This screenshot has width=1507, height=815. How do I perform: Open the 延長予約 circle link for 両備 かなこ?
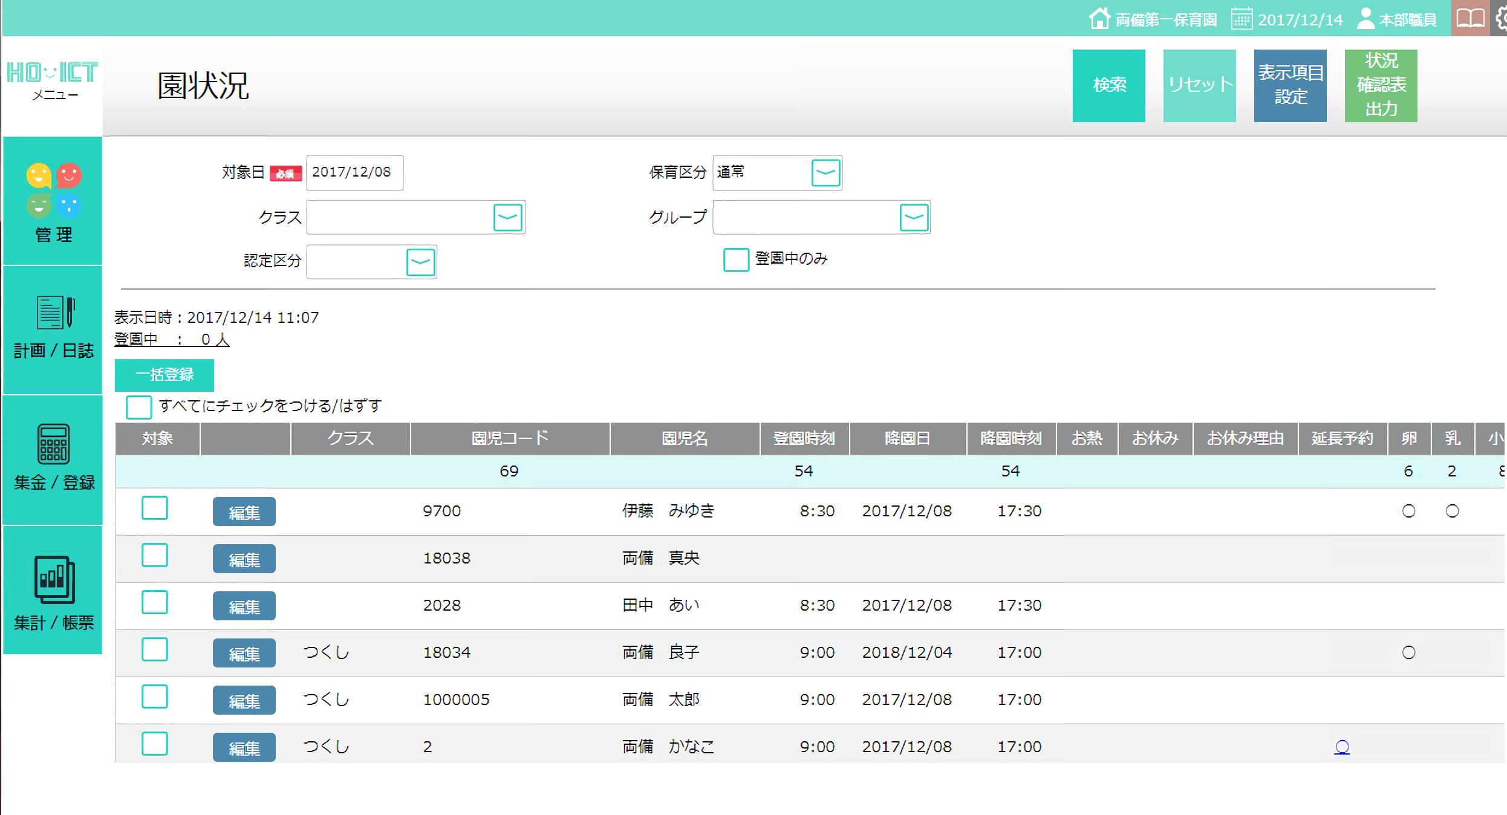1342,747
